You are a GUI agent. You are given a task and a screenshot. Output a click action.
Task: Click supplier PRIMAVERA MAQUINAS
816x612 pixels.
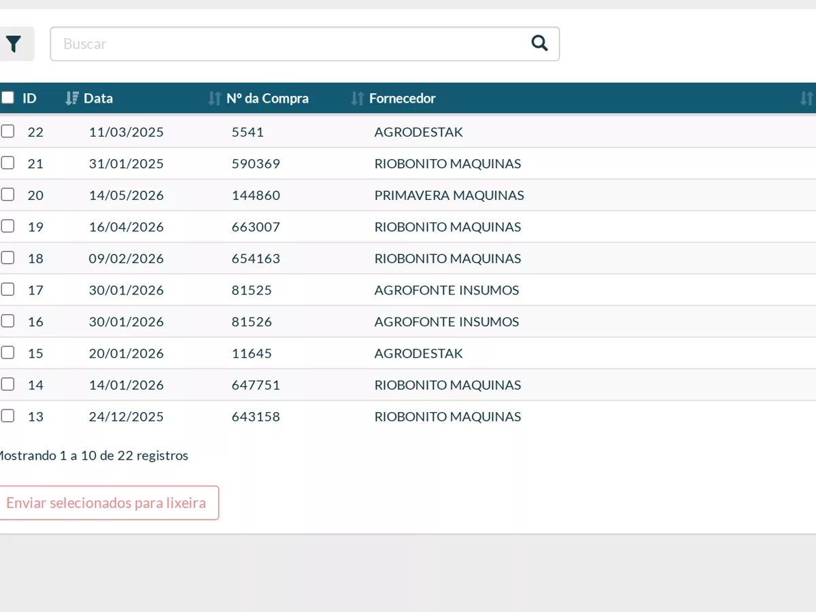click(x=449, y=195)
